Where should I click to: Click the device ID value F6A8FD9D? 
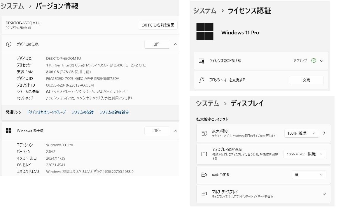pyautogui.click(x=83, y=79)
